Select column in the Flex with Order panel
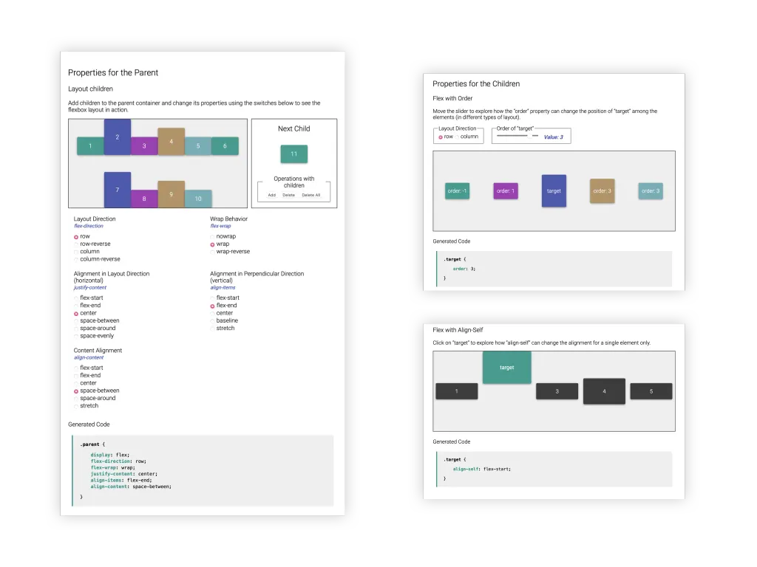This screenshot has width=757, height=567. [x=457, y=137]
